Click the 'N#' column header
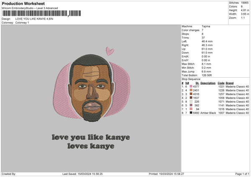The image size is (251, 177). 187,83
